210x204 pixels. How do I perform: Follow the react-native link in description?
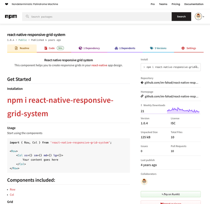pos(99,65)
